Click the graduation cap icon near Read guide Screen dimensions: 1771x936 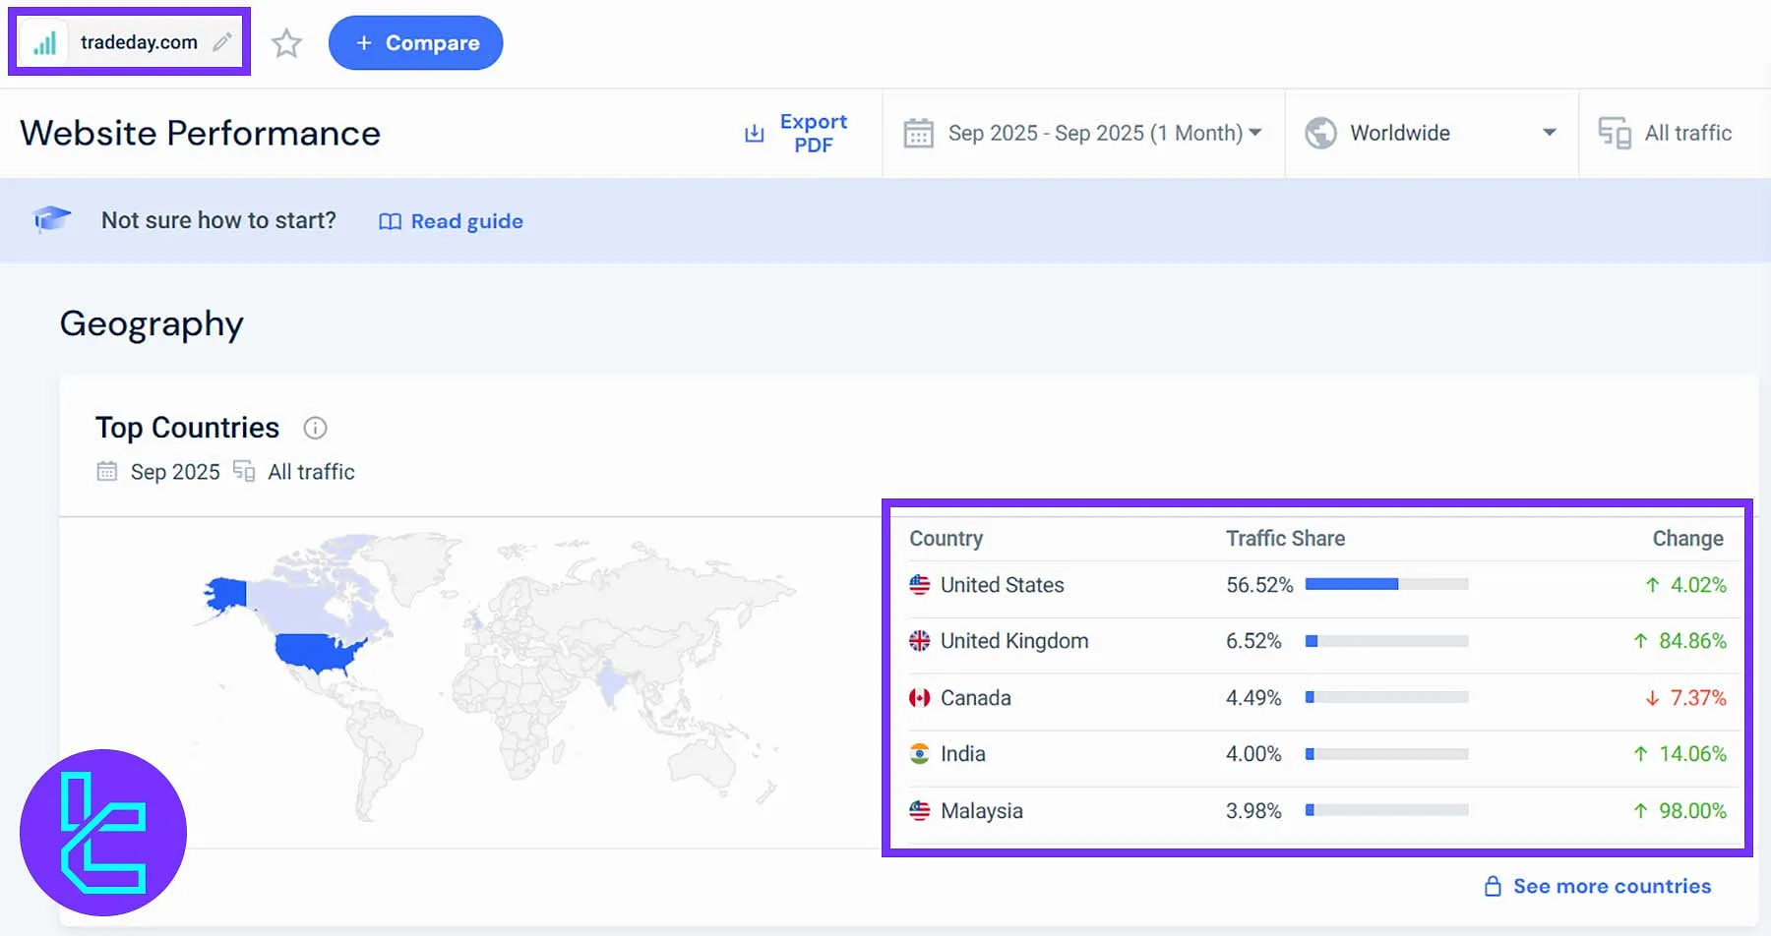click(x=51, y=220)
